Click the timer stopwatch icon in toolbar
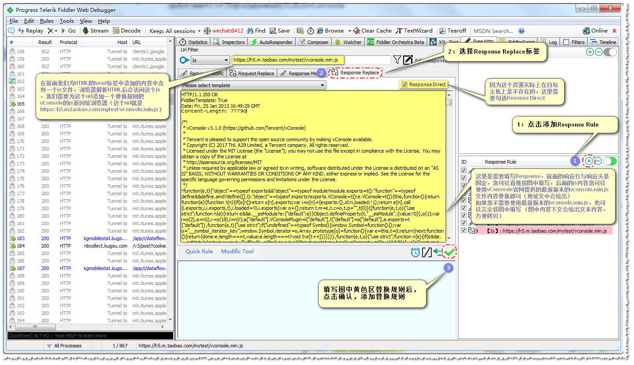Viewport: 634px width, 365px height. pyautogui.click(x=310, y=31)
